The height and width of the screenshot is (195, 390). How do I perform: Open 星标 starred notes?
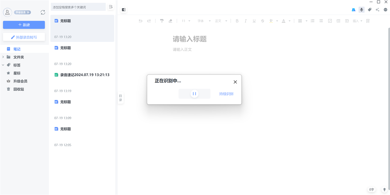(x=17, y=73)
